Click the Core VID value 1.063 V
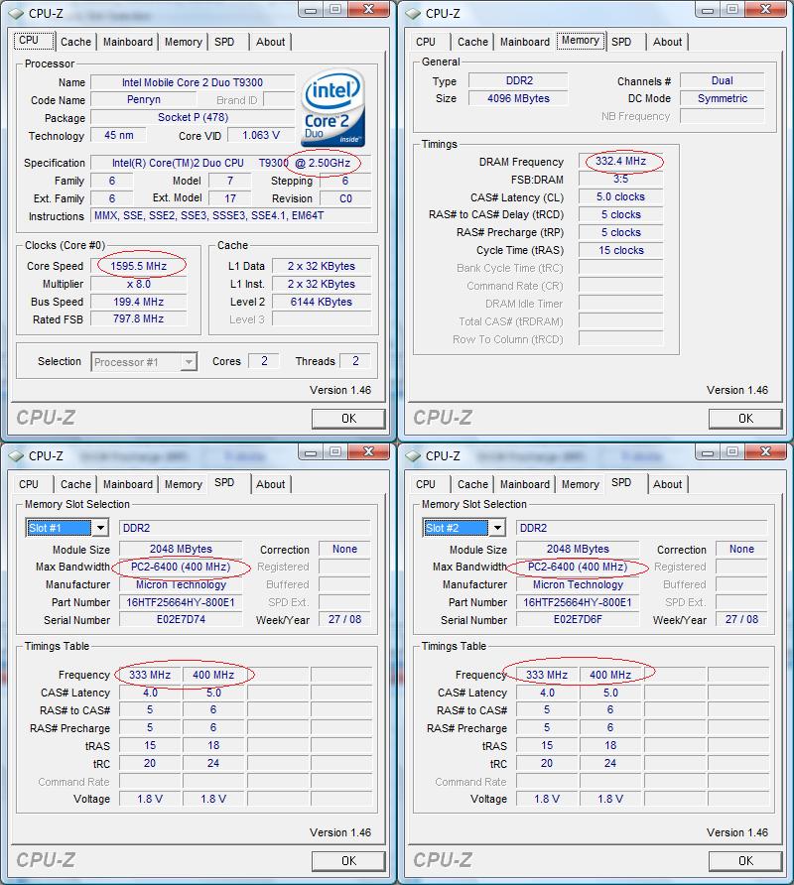 (x=261, y=135)
